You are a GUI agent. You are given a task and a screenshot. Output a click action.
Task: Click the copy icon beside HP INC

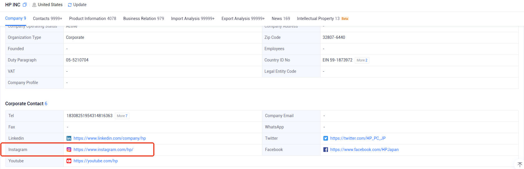pos(25,5)
